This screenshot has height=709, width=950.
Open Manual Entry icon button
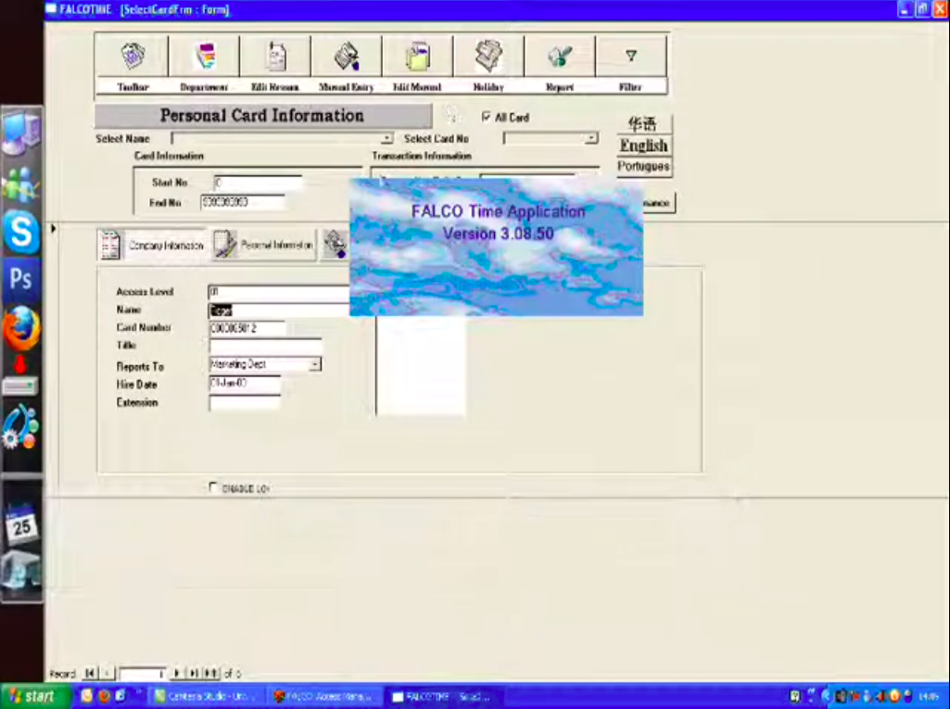pyautogui.click(x=347, y=57)
